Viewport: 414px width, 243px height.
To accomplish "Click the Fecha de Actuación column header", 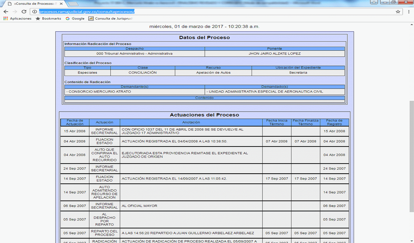I will pyautogui.click(x=75, y=122).
